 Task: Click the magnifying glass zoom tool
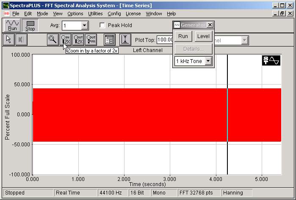click(53, 40)
